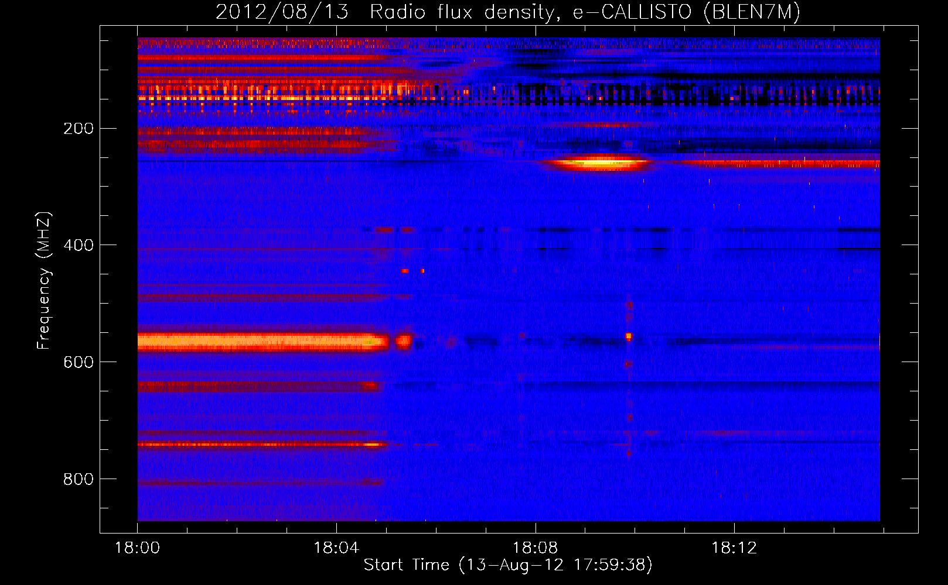The height and width of the screenshot is (585, 948).
Task: Click the '18:04' time tick label
Action: pos(336,548)
